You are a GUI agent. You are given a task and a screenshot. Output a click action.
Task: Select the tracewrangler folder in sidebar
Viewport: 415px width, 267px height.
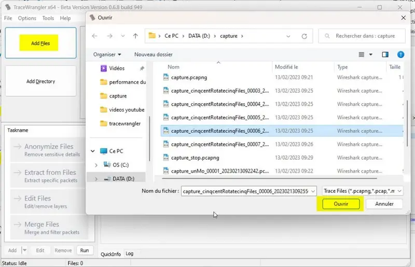pyautogui.click(x=120, y=123)
